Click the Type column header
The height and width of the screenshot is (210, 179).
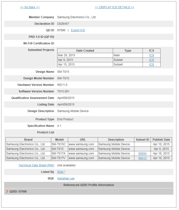[128, 51]
